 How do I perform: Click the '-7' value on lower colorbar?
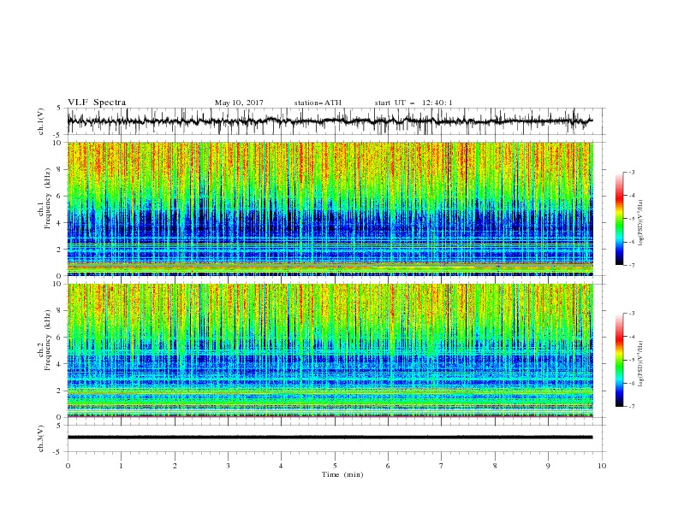pyautogui.click(x=631, y=407)
